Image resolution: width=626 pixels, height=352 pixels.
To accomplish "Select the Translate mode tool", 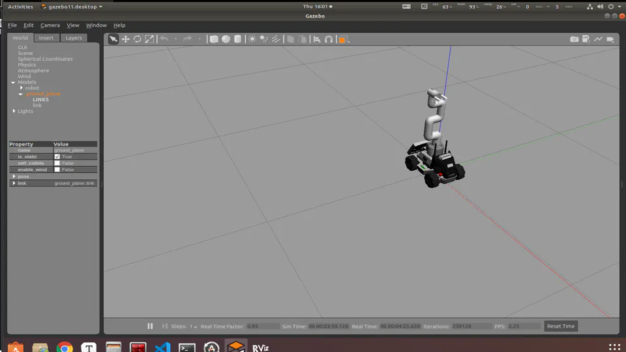I will tap(125, 39).
